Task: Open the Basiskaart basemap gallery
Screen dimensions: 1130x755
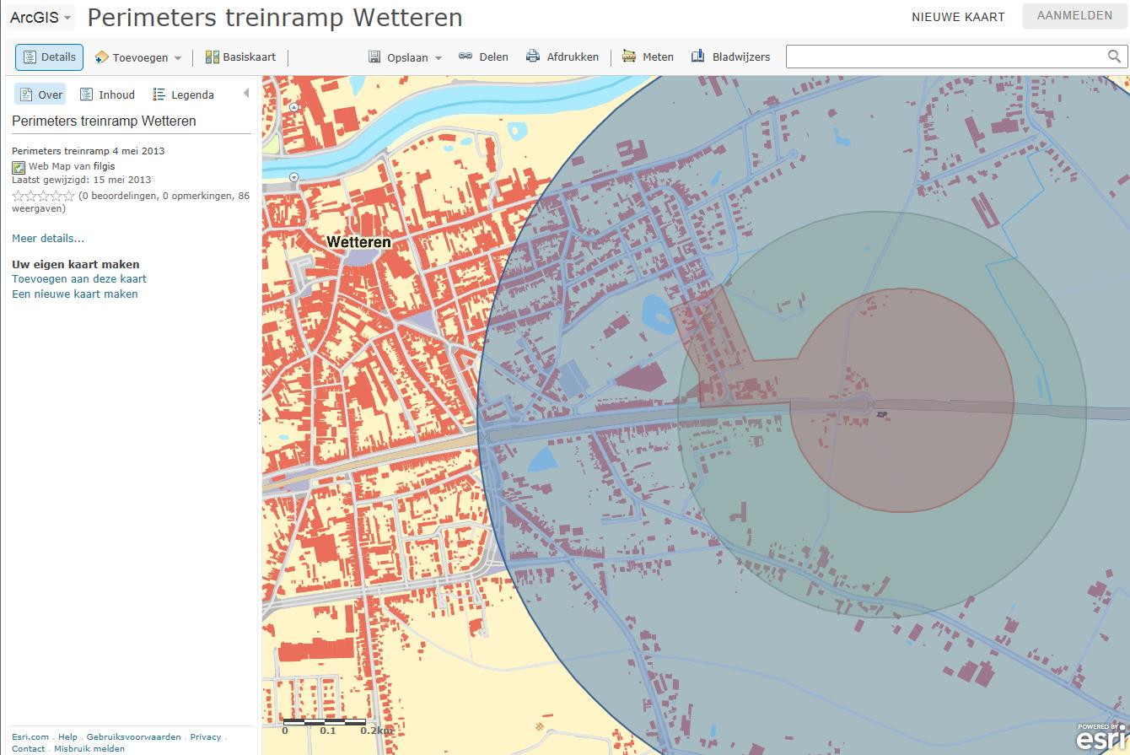Action: click(241, 57)
